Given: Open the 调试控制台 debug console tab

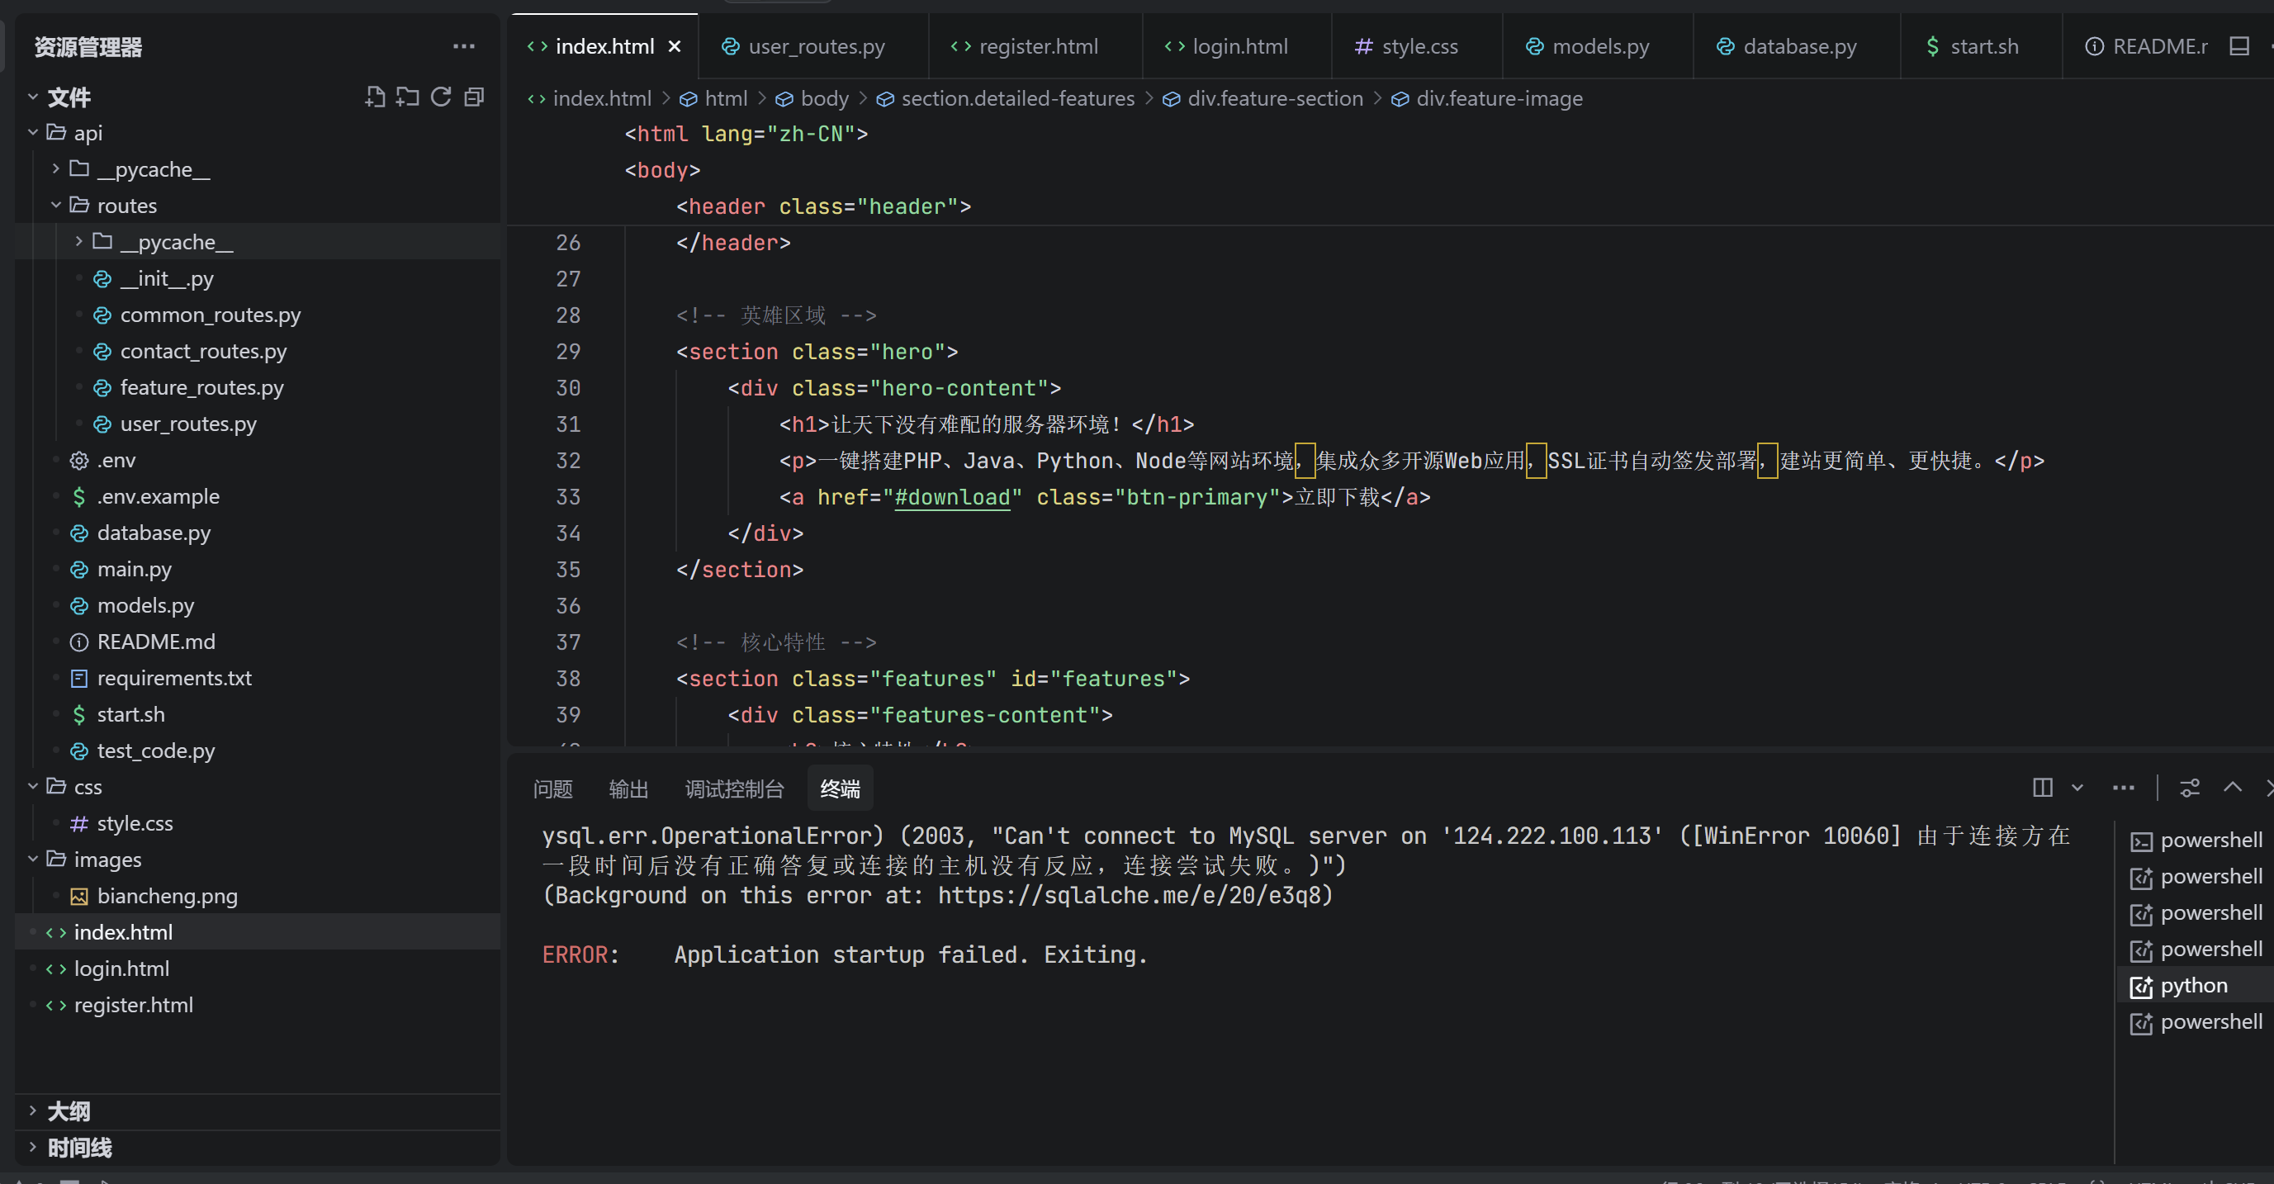Looking at the screenshot, I should click(734, 789).
